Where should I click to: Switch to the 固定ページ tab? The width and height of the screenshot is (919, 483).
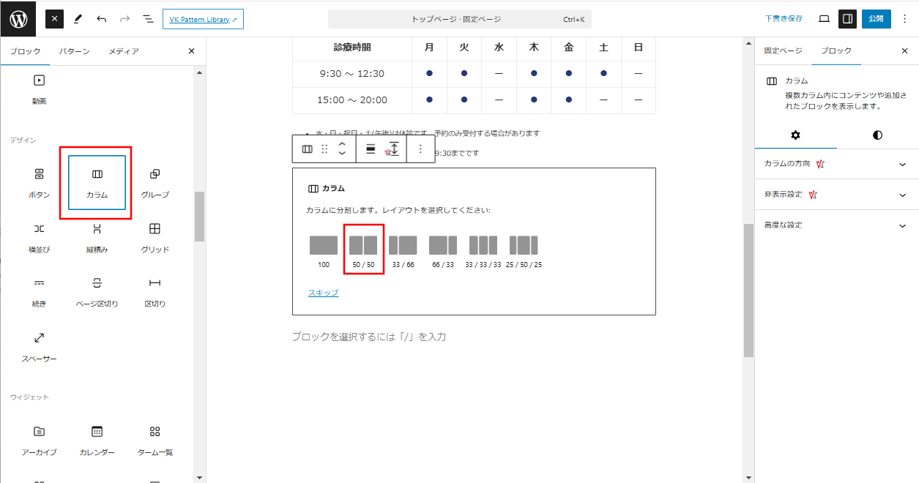pos(783,51)
